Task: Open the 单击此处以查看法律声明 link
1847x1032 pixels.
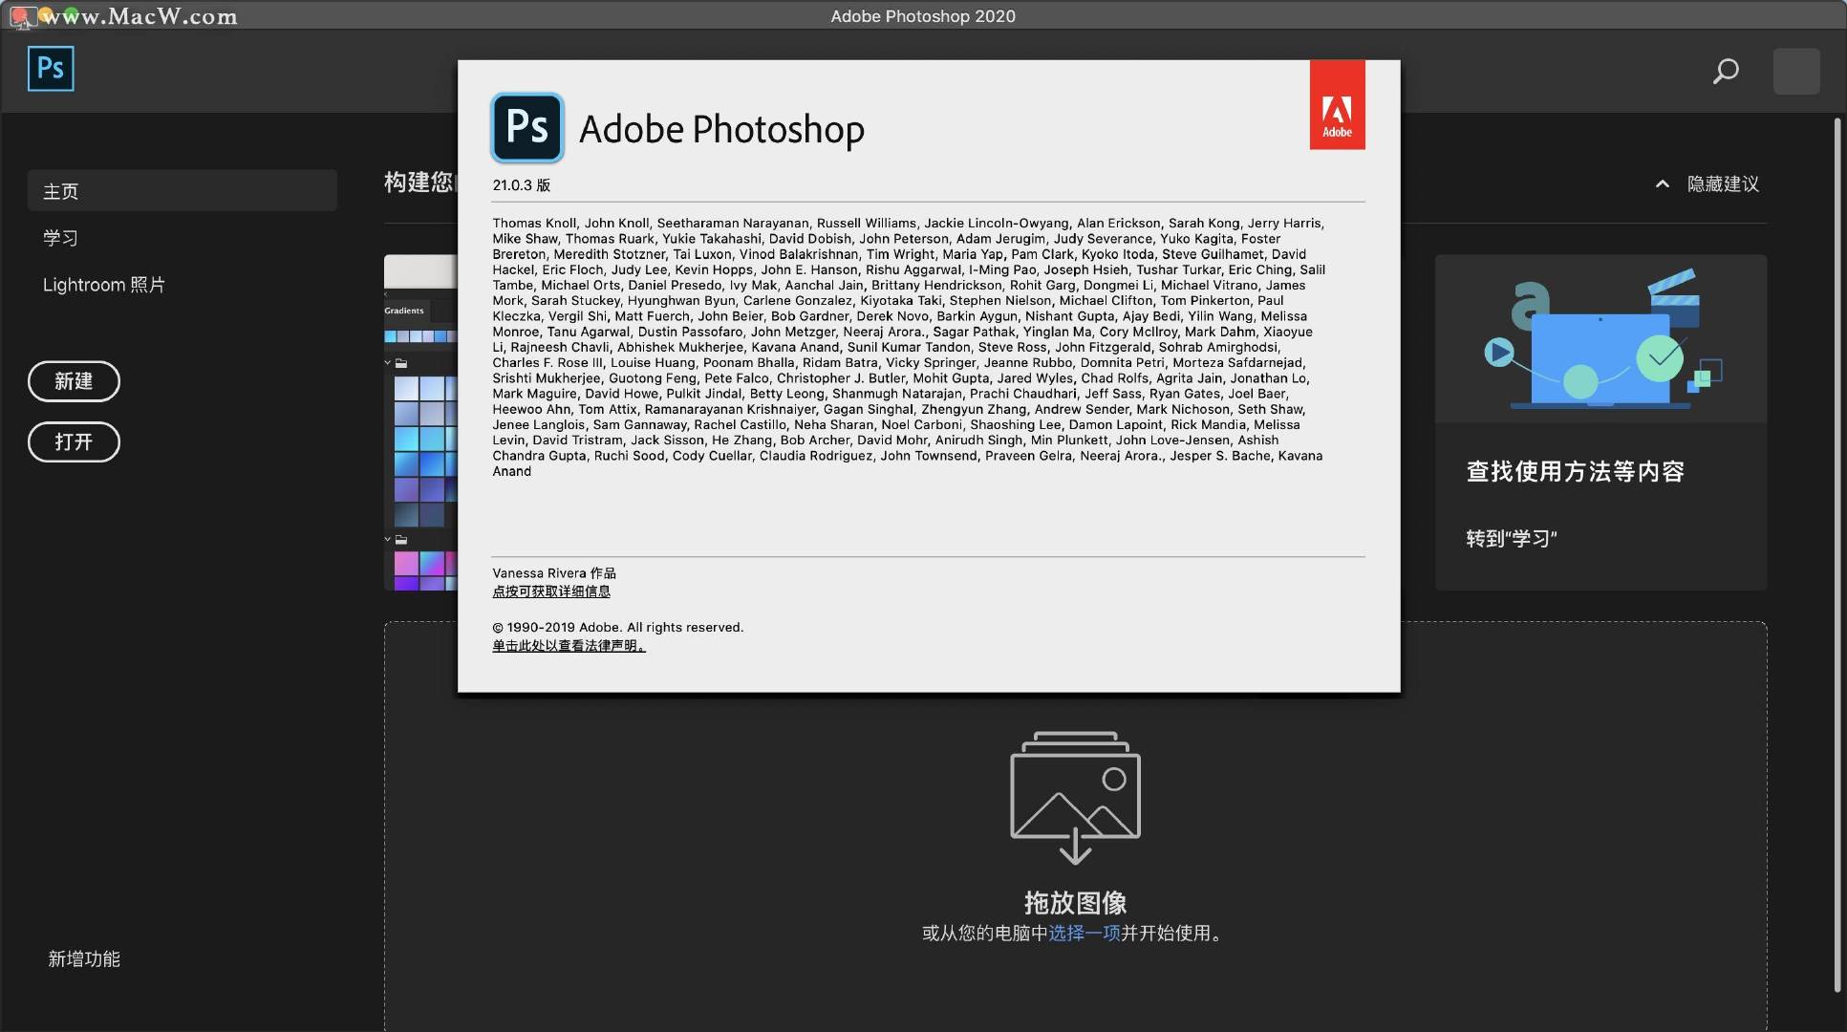Action: pyautogui.click(x=569, y=646)
